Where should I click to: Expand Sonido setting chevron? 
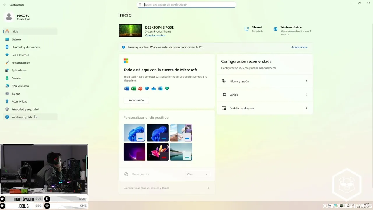(x=307, y=94)
